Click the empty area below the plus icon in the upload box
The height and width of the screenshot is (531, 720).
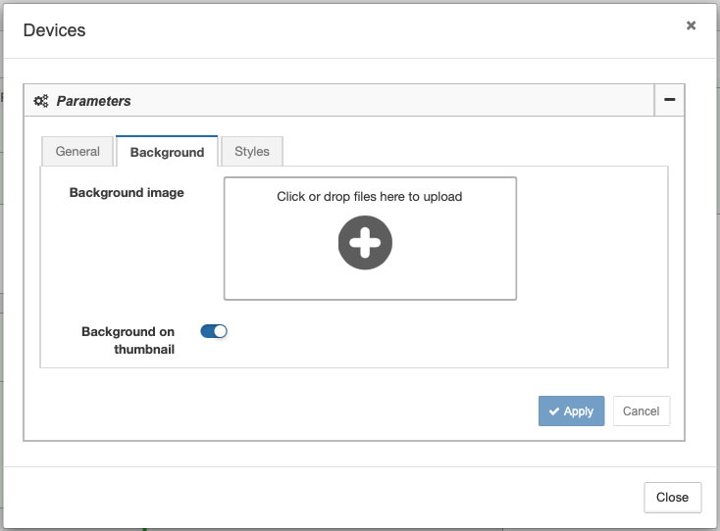tap(370, 284)
